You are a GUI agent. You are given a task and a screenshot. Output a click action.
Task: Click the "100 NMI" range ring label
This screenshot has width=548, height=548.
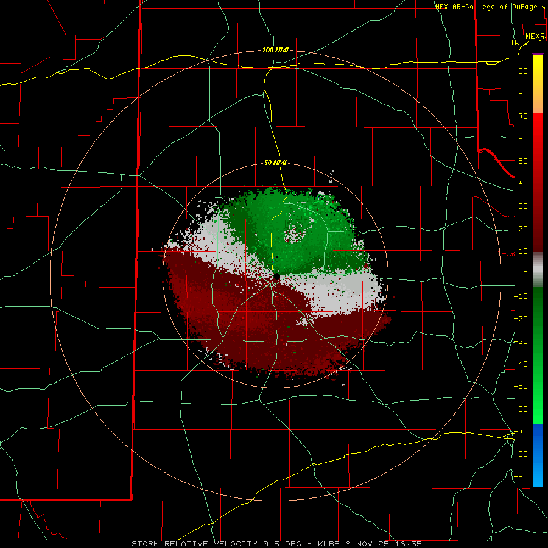click(275, 51)
